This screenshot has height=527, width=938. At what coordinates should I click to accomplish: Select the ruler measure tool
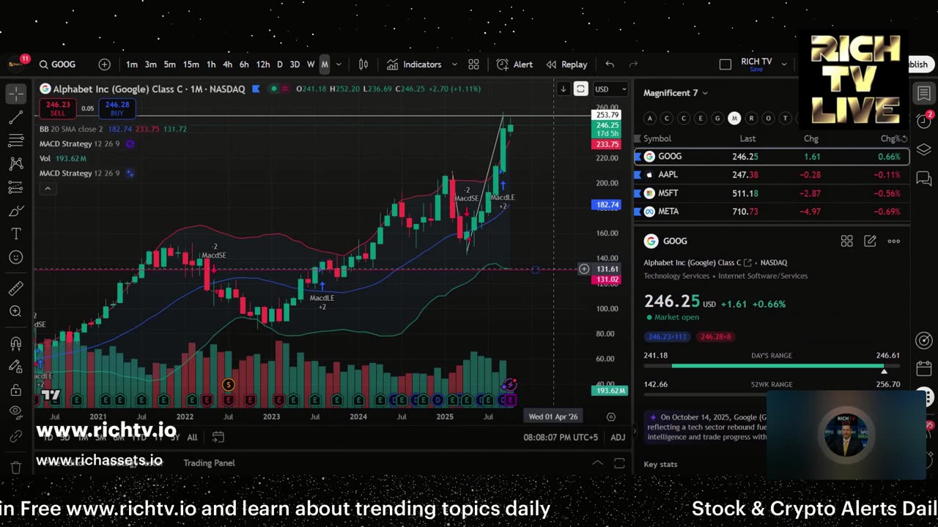click(15, 288)
